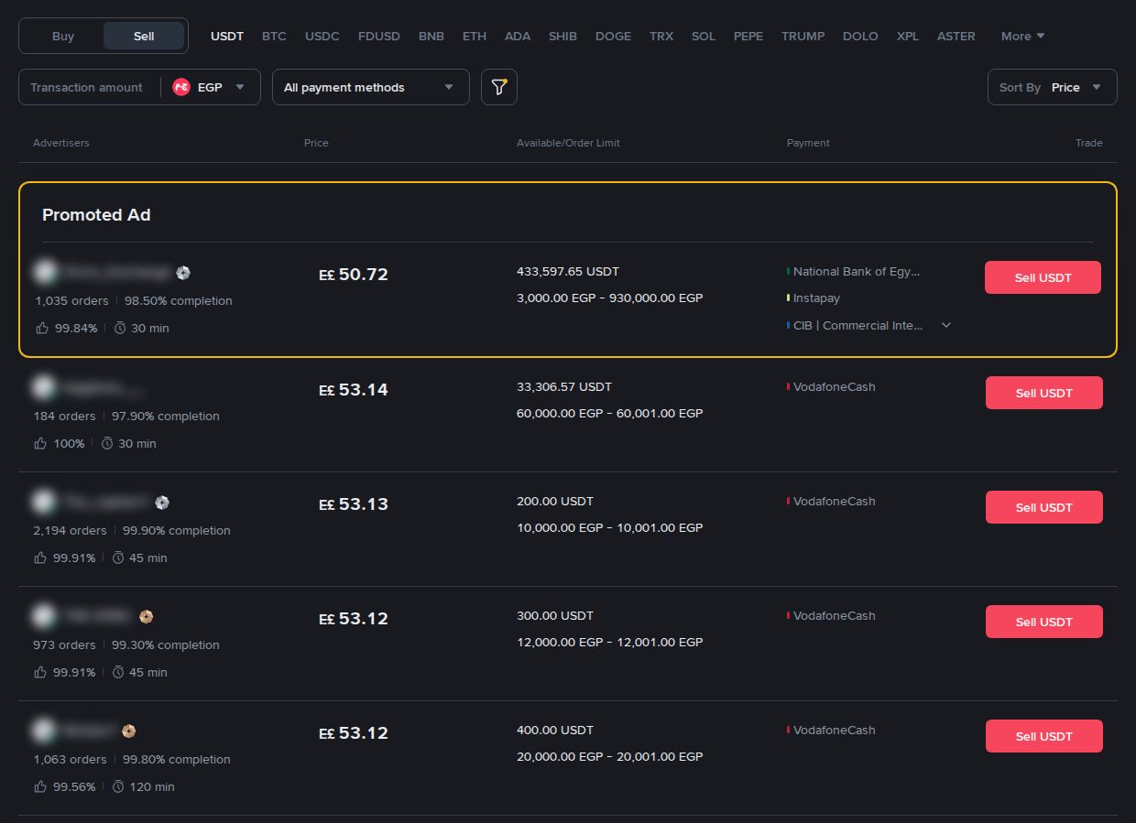
Task: Click thumbs-up icon next to 99.84%
Action: pyautogui.click(x=42, y=328)
